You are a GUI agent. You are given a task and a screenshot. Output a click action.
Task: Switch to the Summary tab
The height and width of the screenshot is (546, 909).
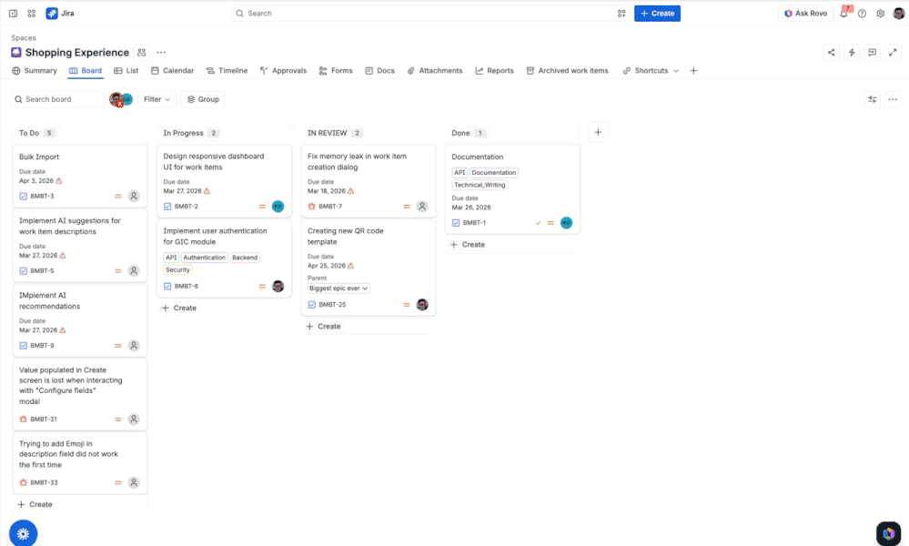pyautogui.click(x=35, y=71)
